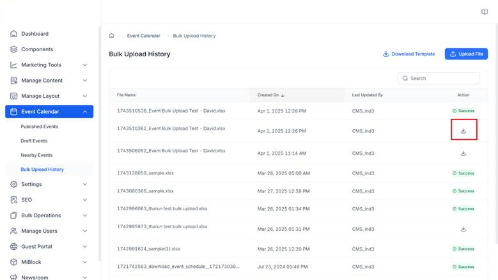This screenshot has width=498, height=280.
Task: Click the Marketing Tools chart icon
Action: point(13,65)
